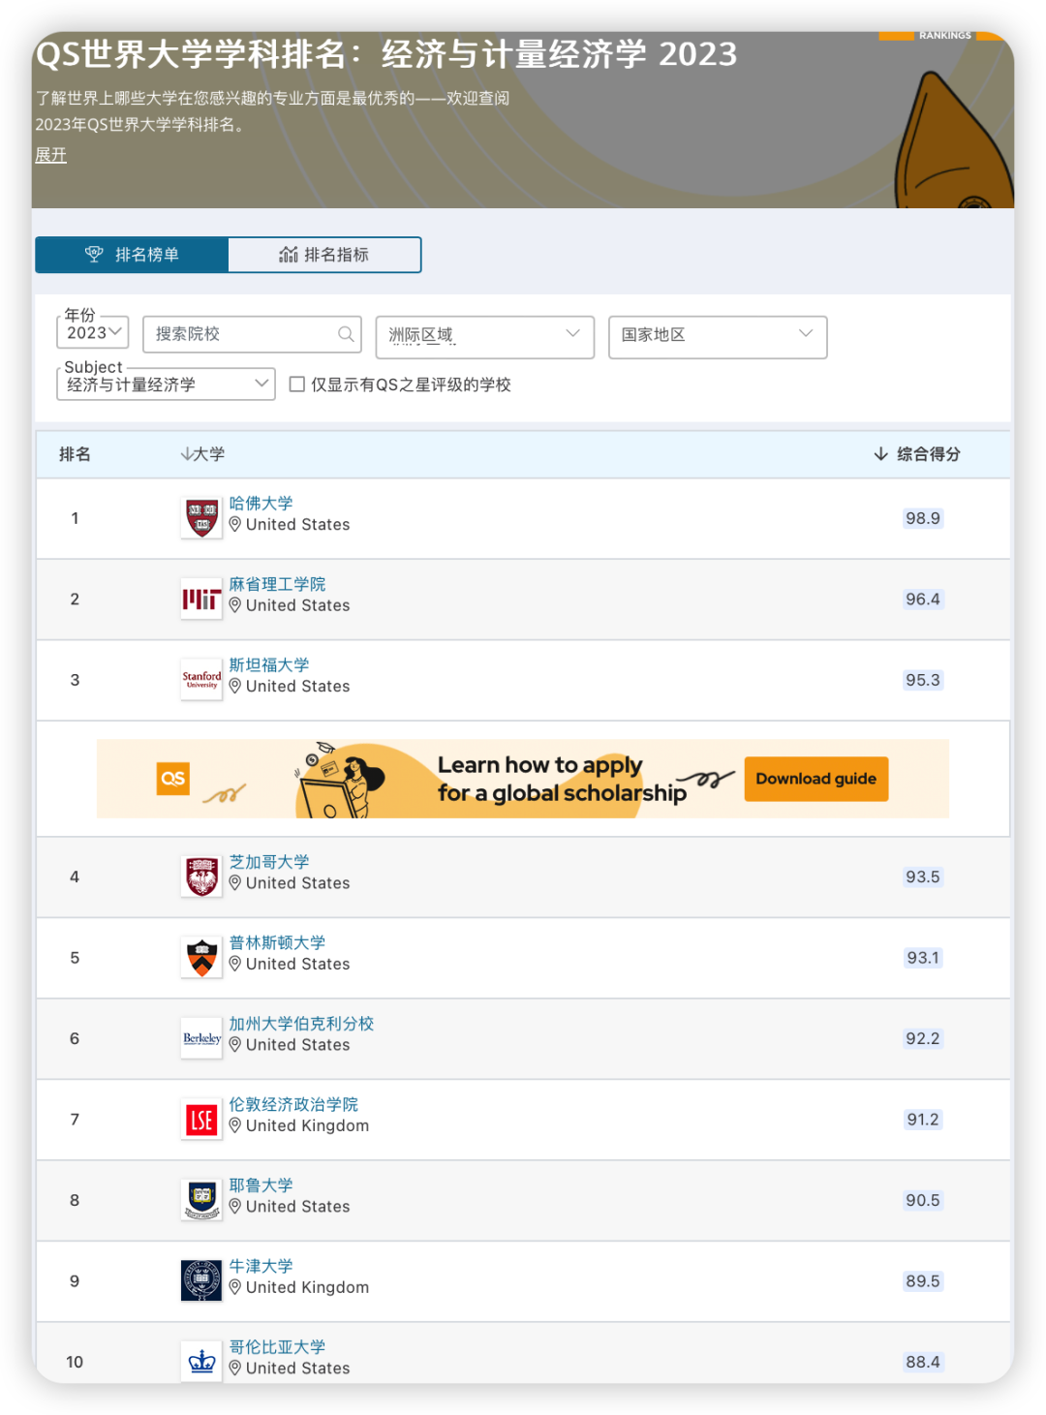Open the 年份 2023 year dropdown
1046x1415 pixels.
point(93,332)
